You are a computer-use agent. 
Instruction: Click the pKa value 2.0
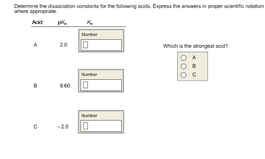tap(64, 45)
